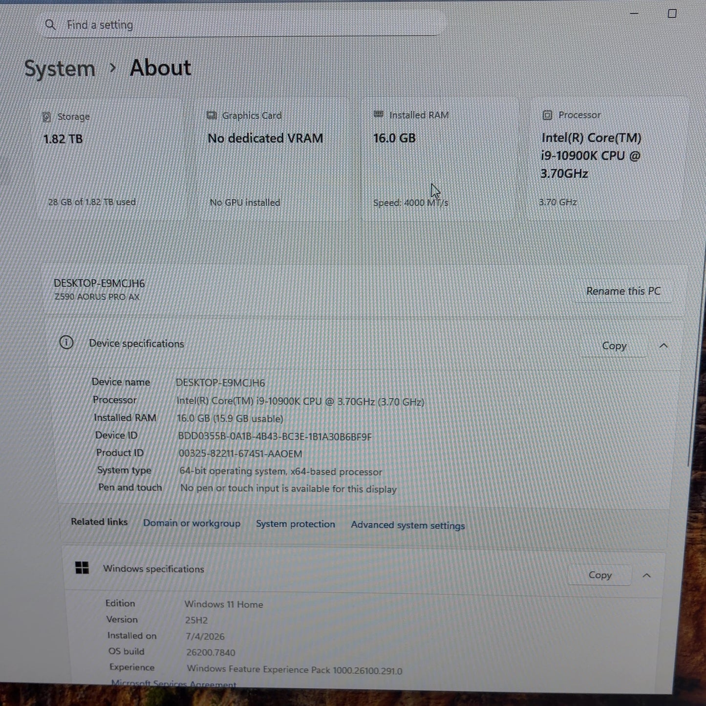Image resolution: width=706 pixels, height=706 pixels.
Task: Copy the Windows specifications
Action: coord(599,575)
